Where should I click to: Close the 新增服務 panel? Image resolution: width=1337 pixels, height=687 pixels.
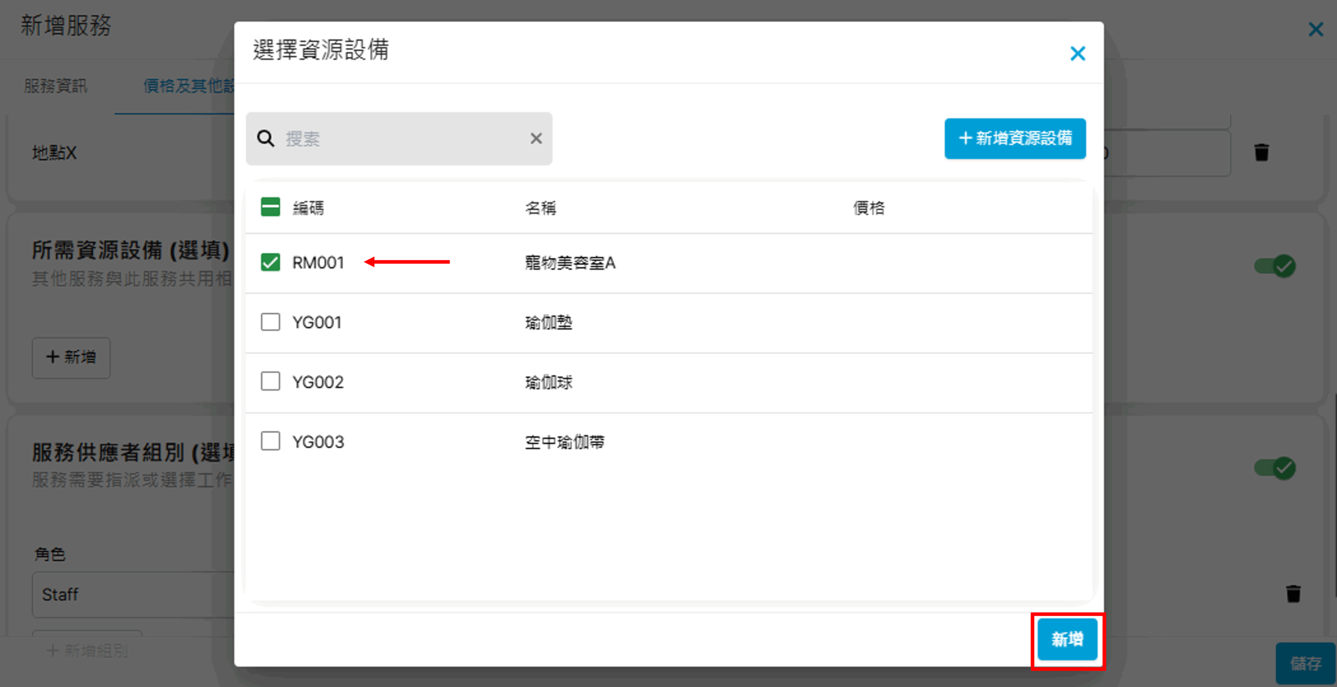[x=1316, y=29]
